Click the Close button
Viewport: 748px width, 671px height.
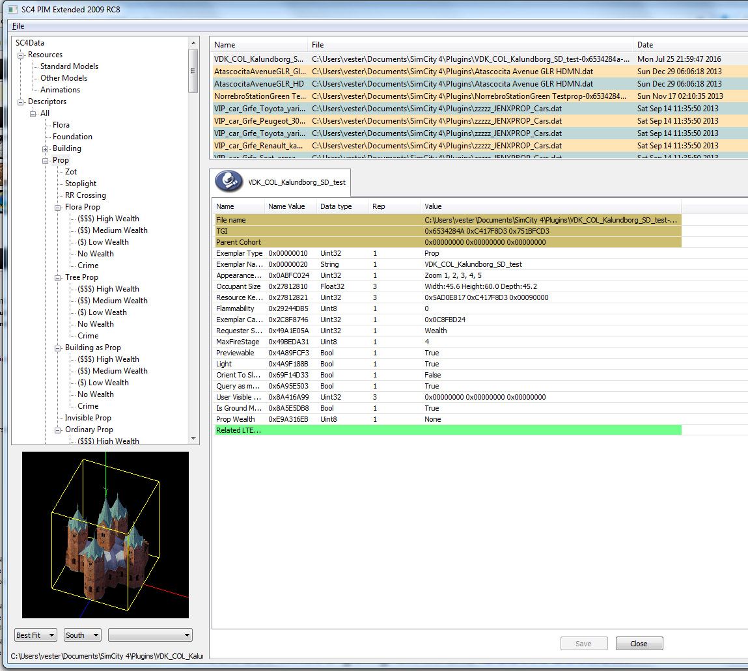pyautogui.click(x=639, y=643)
